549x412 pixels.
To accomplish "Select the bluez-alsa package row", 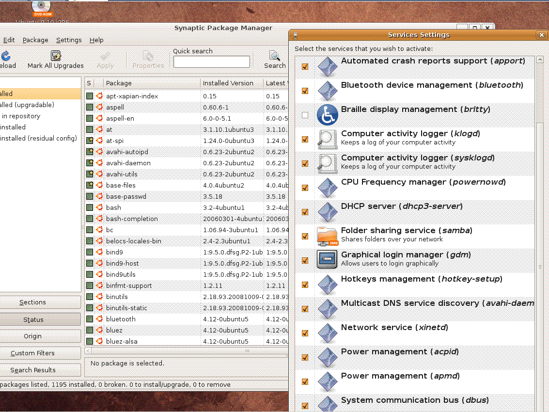I will click(x=187, y=341).
